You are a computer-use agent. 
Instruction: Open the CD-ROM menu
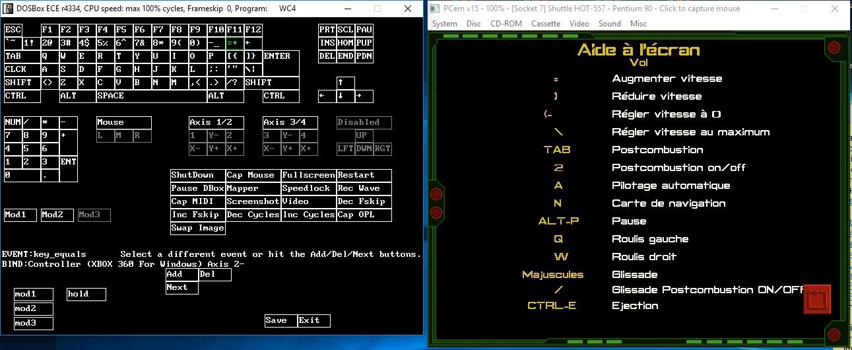[x=506, y=23]
